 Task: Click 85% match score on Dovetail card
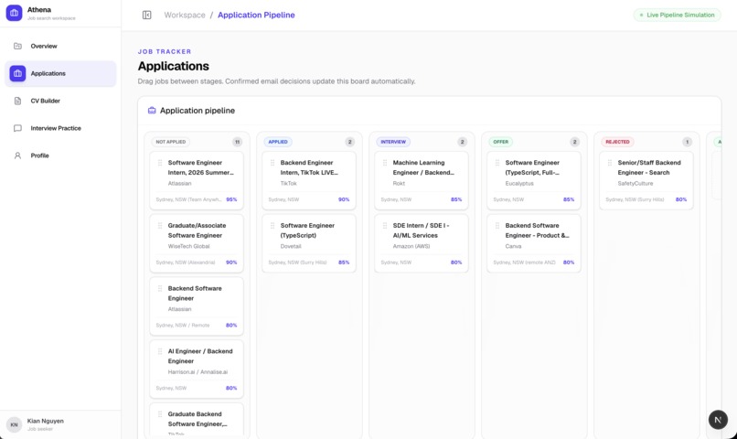(x=344, y=262)
